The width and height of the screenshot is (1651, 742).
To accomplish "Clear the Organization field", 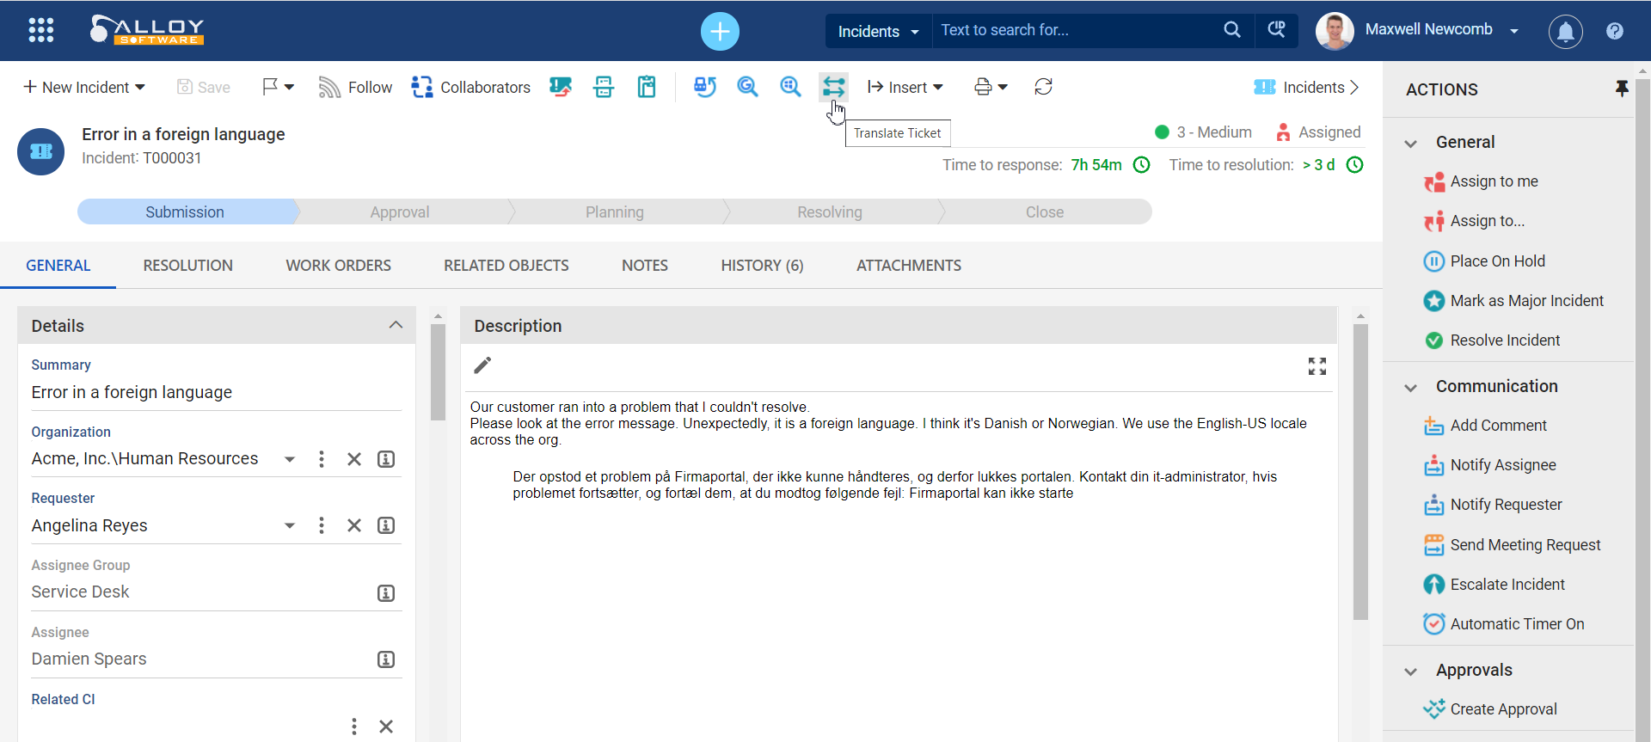I will 353,459.
